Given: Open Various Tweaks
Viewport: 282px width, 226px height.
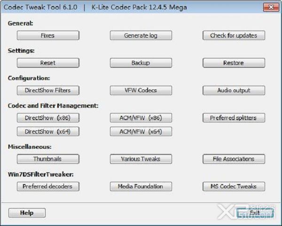Looking at the screenshot, I should [x=141, y=159].
